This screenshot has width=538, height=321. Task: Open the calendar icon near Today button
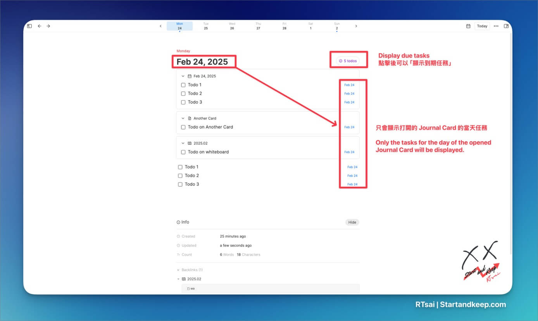click(x=469, y=26)
